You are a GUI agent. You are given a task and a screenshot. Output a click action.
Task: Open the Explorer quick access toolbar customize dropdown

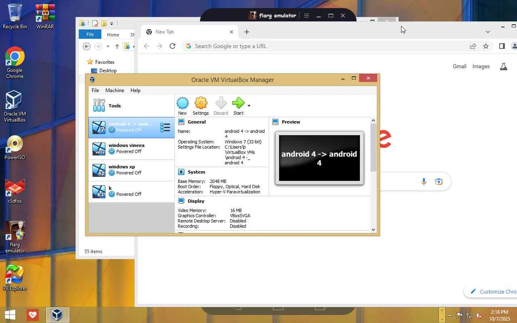[111, 23]
